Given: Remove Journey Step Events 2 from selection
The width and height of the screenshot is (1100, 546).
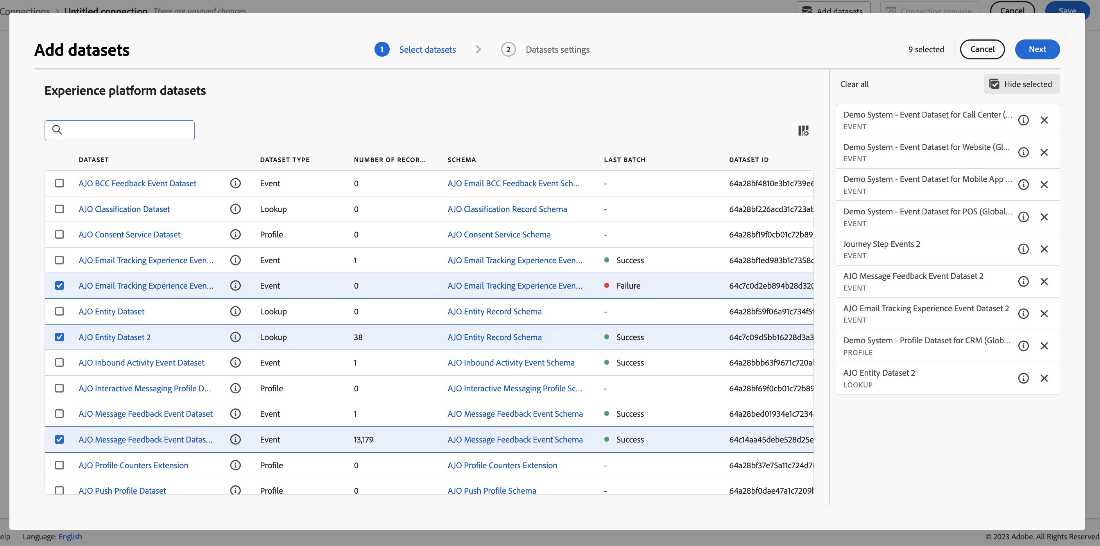Looking at the screenshot, I should [1044, 249].
